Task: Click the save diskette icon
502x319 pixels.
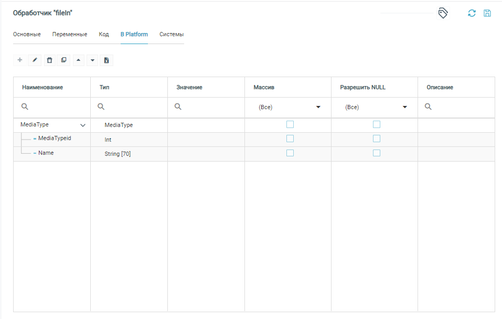Action: (x=487, y=14)
